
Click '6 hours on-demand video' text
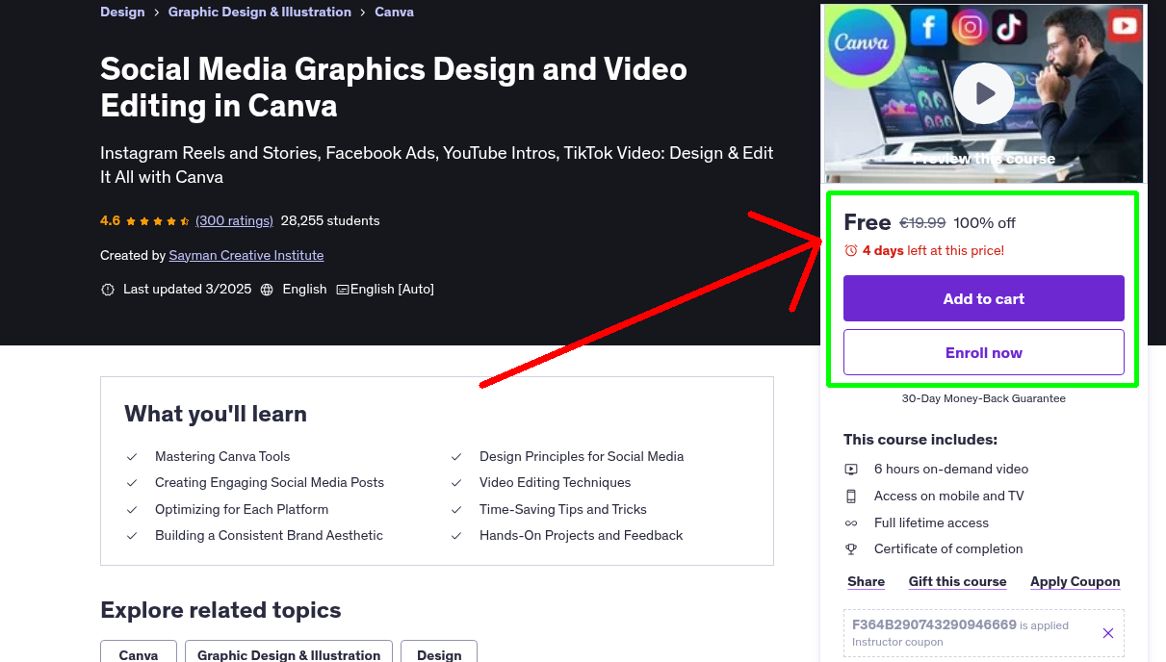click(951, 470)
